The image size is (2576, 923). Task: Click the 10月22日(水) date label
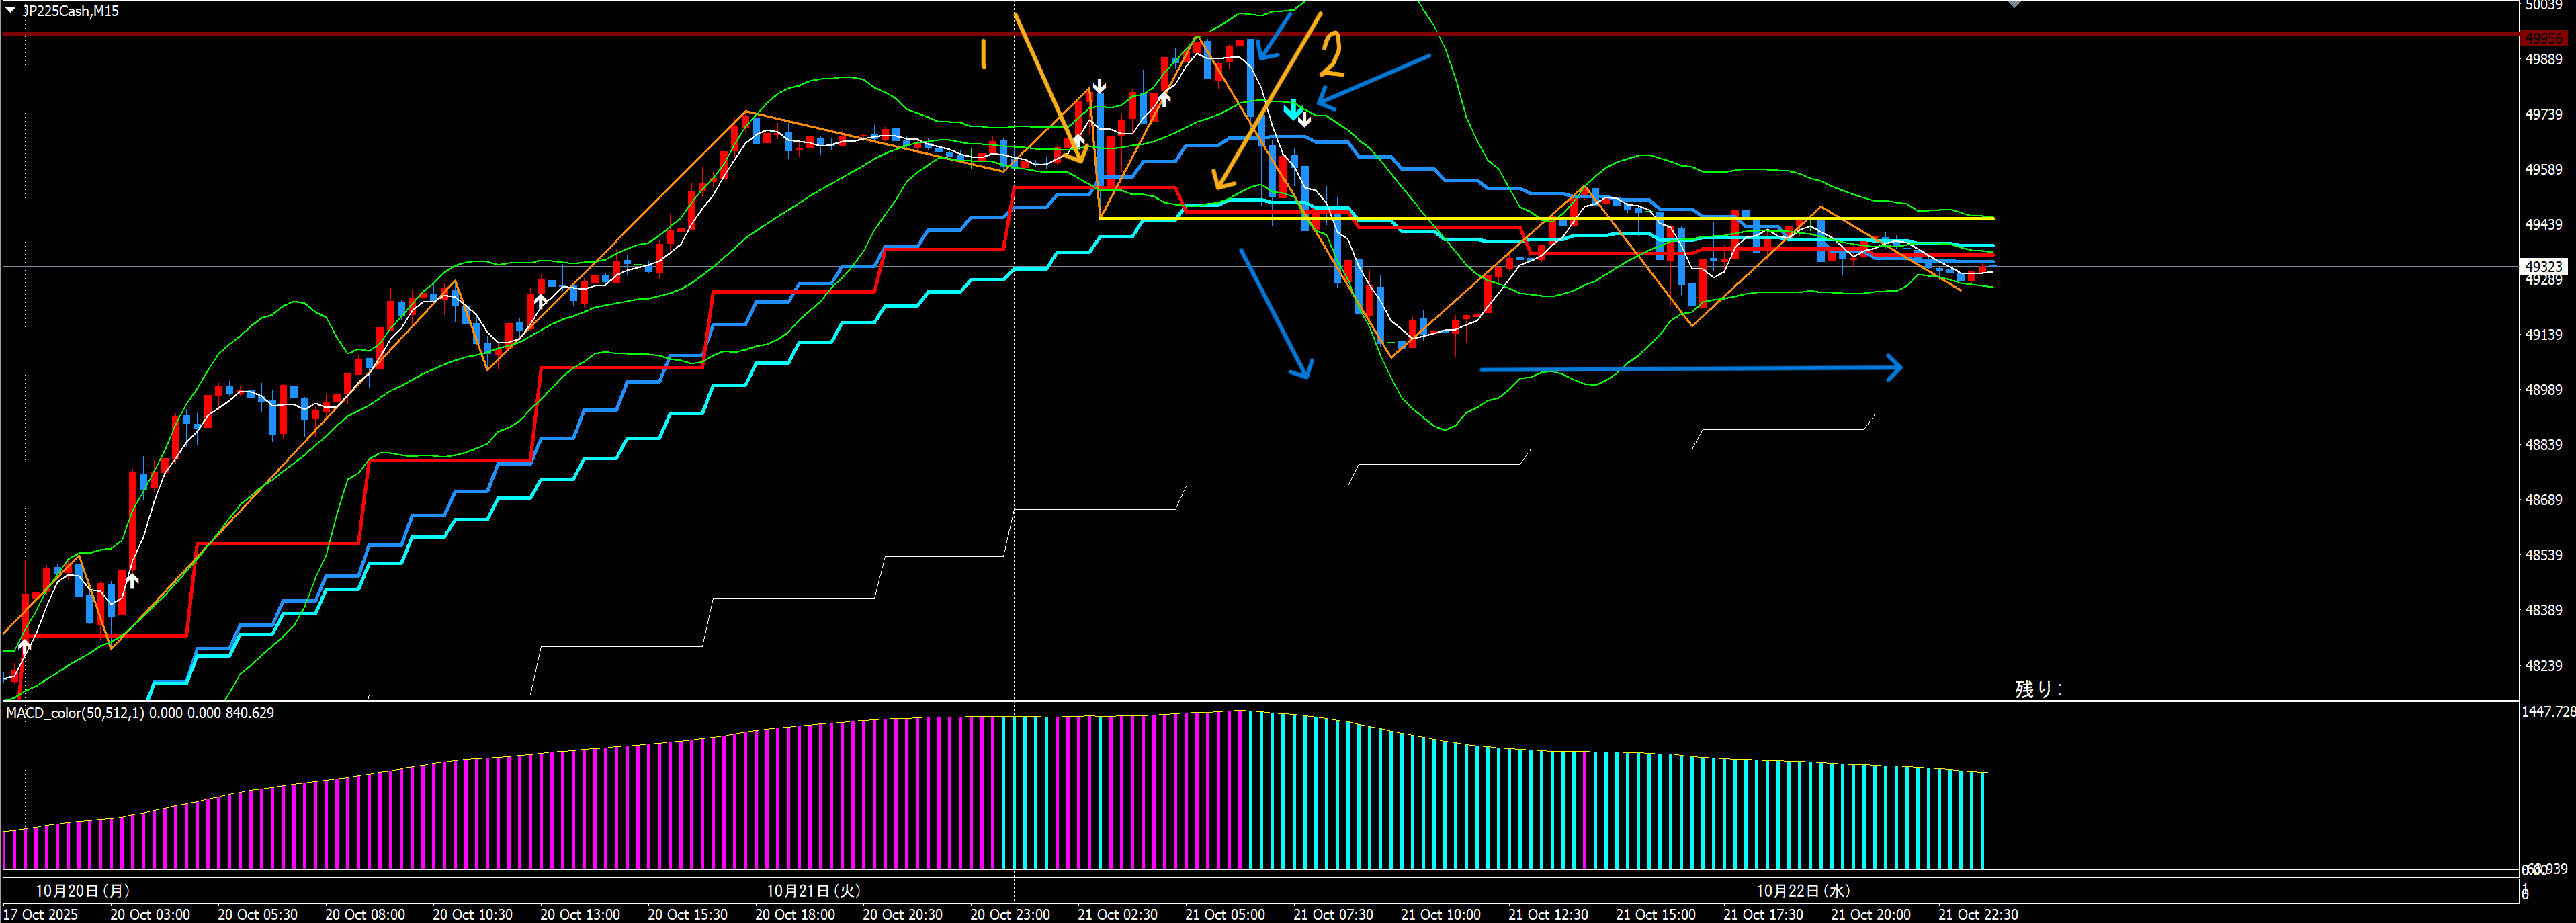coord(1803,891)
